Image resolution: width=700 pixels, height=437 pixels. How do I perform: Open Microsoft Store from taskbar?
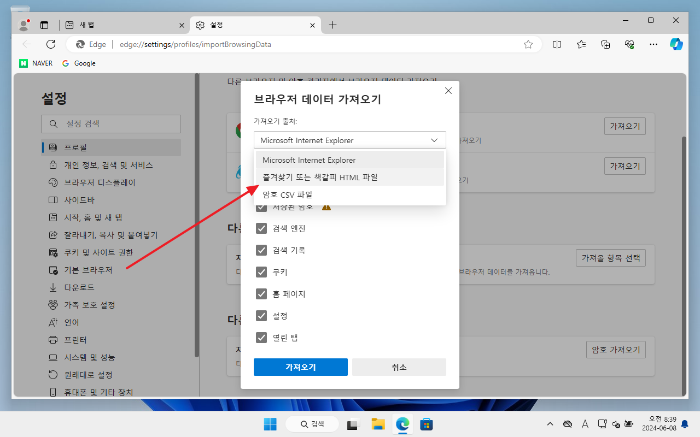tap(427, 424)
